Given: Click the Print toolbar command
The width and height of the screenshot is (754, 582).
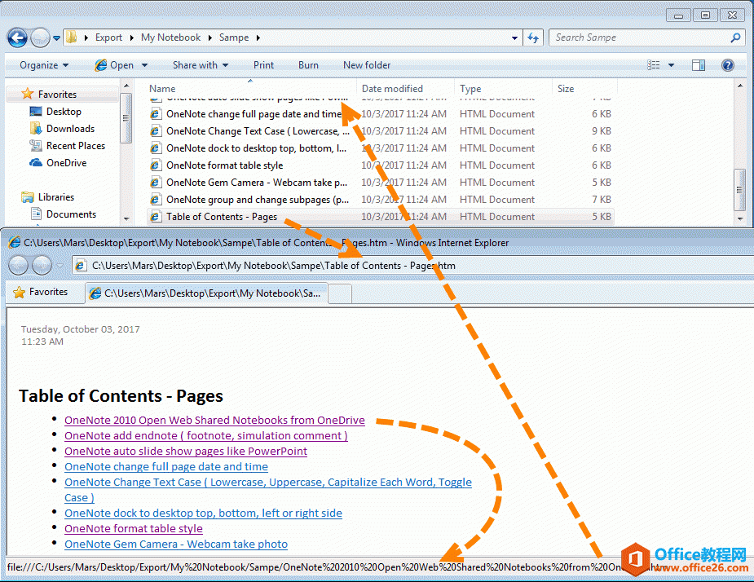Looking at the screenshot, I should pos(263,65).
